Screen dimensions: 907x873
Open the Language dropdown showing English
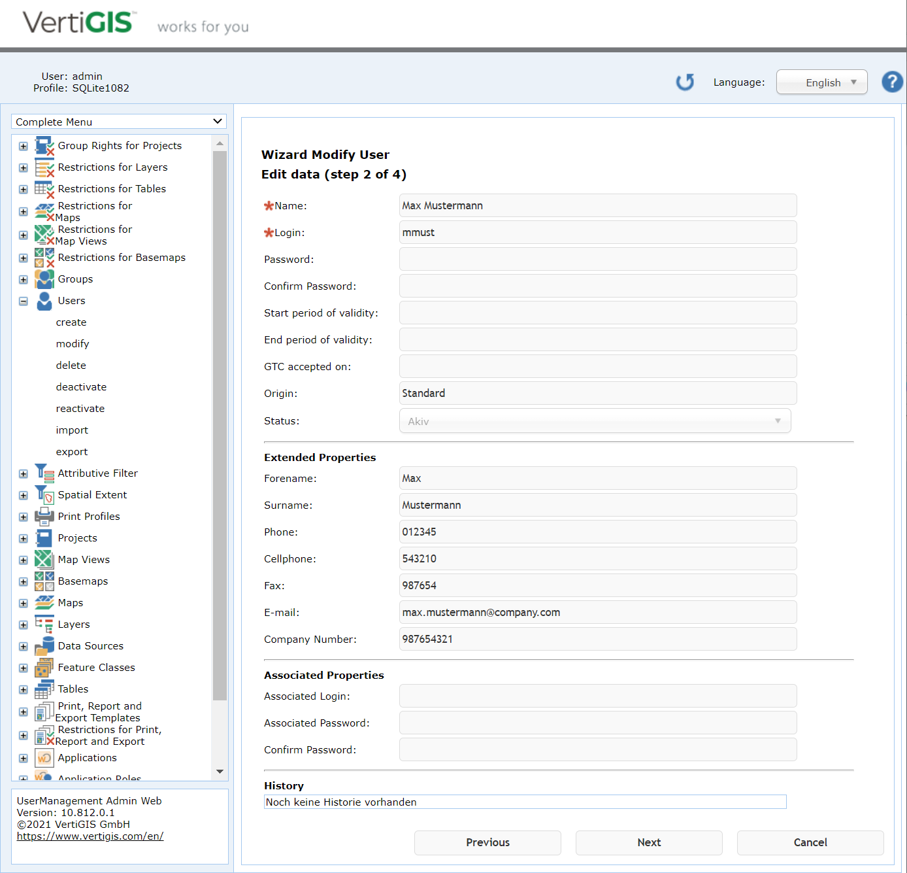tap(821, 82)
